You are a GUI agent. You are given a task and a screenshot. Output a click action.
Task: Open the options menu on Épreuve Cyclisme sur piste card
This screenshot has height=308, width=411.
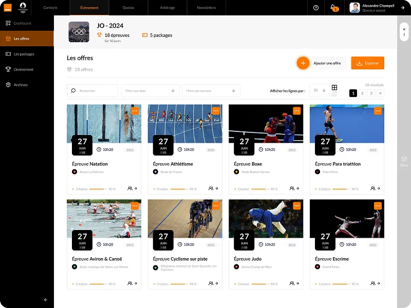pos(216,206)
